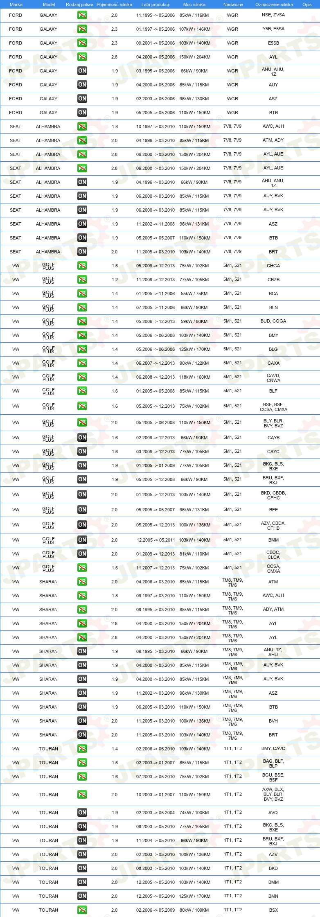The width and height of the screenshot is (320, 917).
Task: Click the diesel ON icon in Sharan BTB row
Action: point(82,707)
